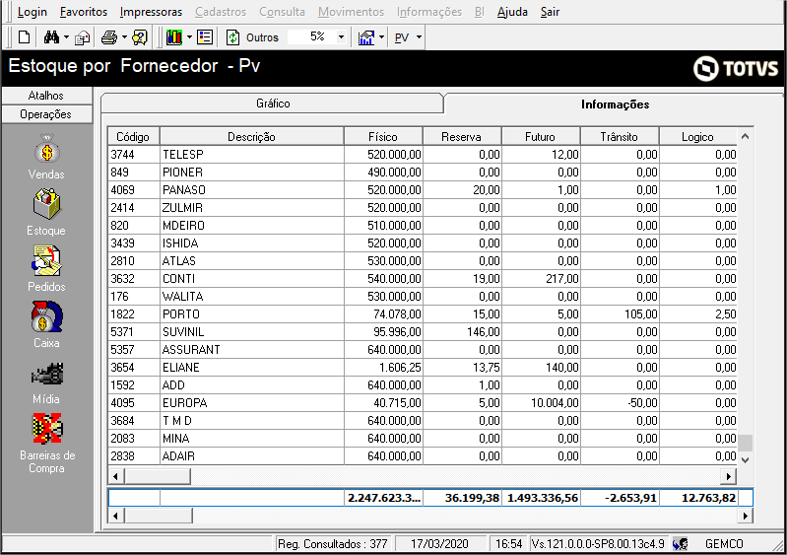The height and width of the screenshot is (555, 787).
Task: Expand the printer options dropdown arrow
Action: tap(124, 37)
